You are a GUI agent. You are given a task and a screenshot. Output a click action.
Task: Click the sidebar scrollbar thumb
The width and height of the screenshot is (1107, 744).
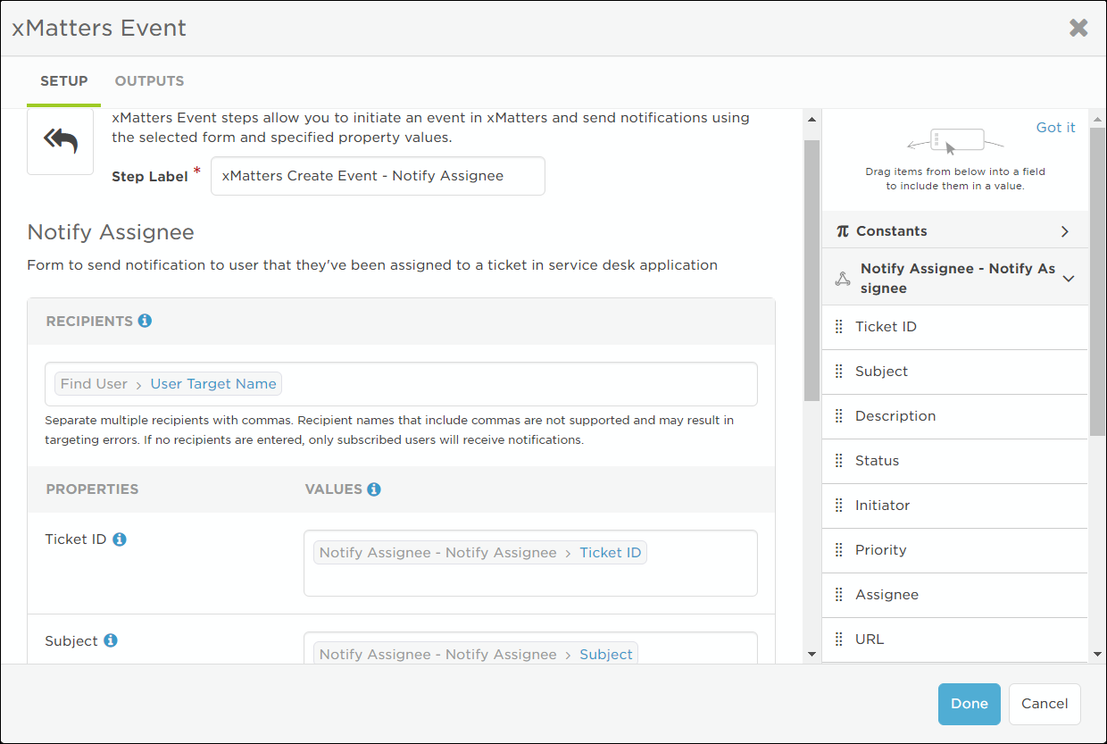1097,281
